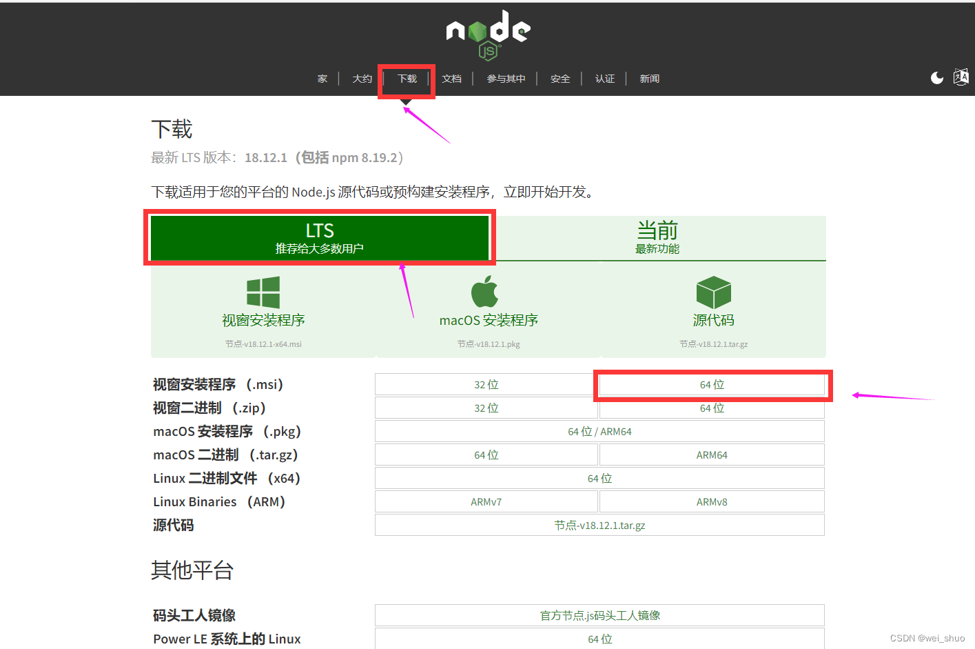Toggle dark mode with moon icon
This screenshot has height=649, width=975.
click(x=937, y=78)
